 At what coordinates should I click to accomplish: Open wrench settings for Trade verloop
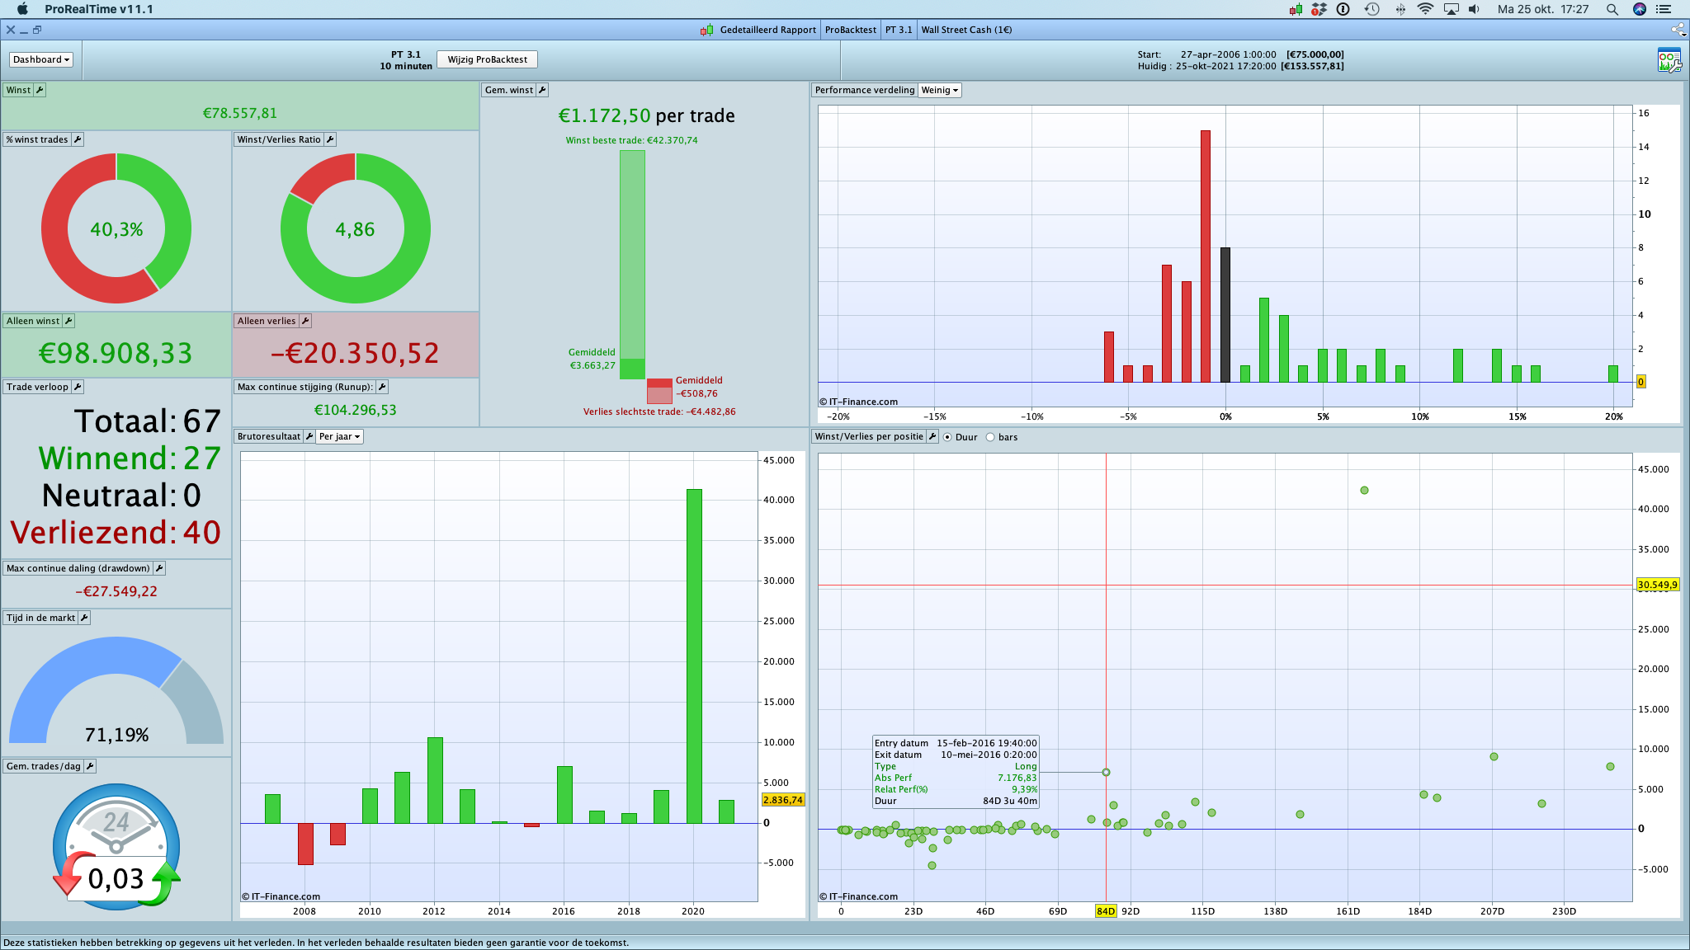(78, 387)
